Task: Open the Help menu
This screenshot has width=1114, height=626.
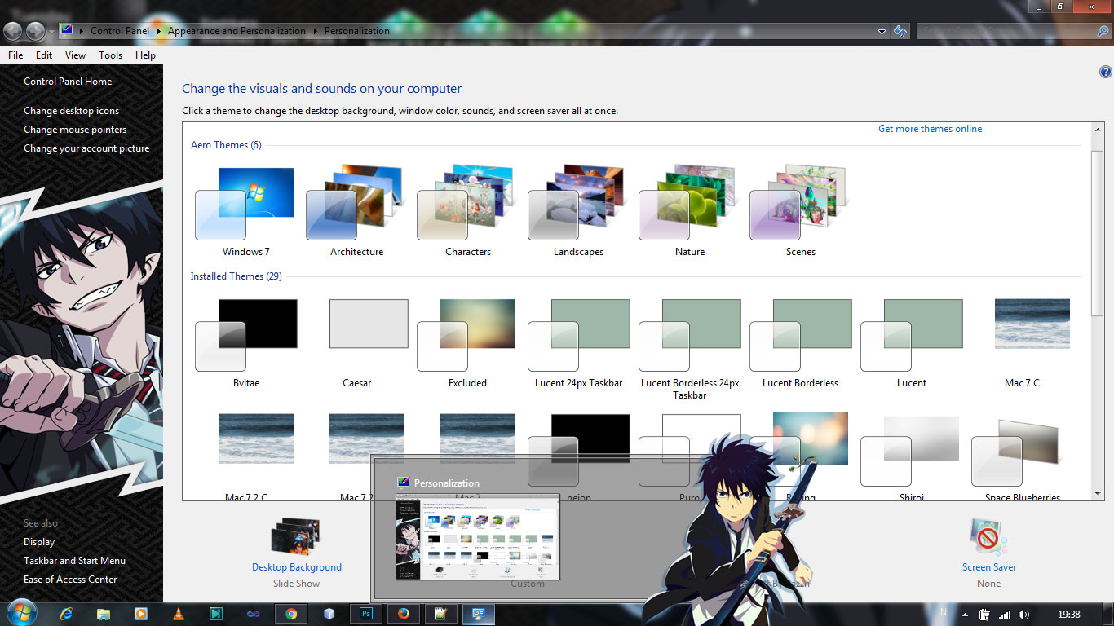Action: point(145,55)
